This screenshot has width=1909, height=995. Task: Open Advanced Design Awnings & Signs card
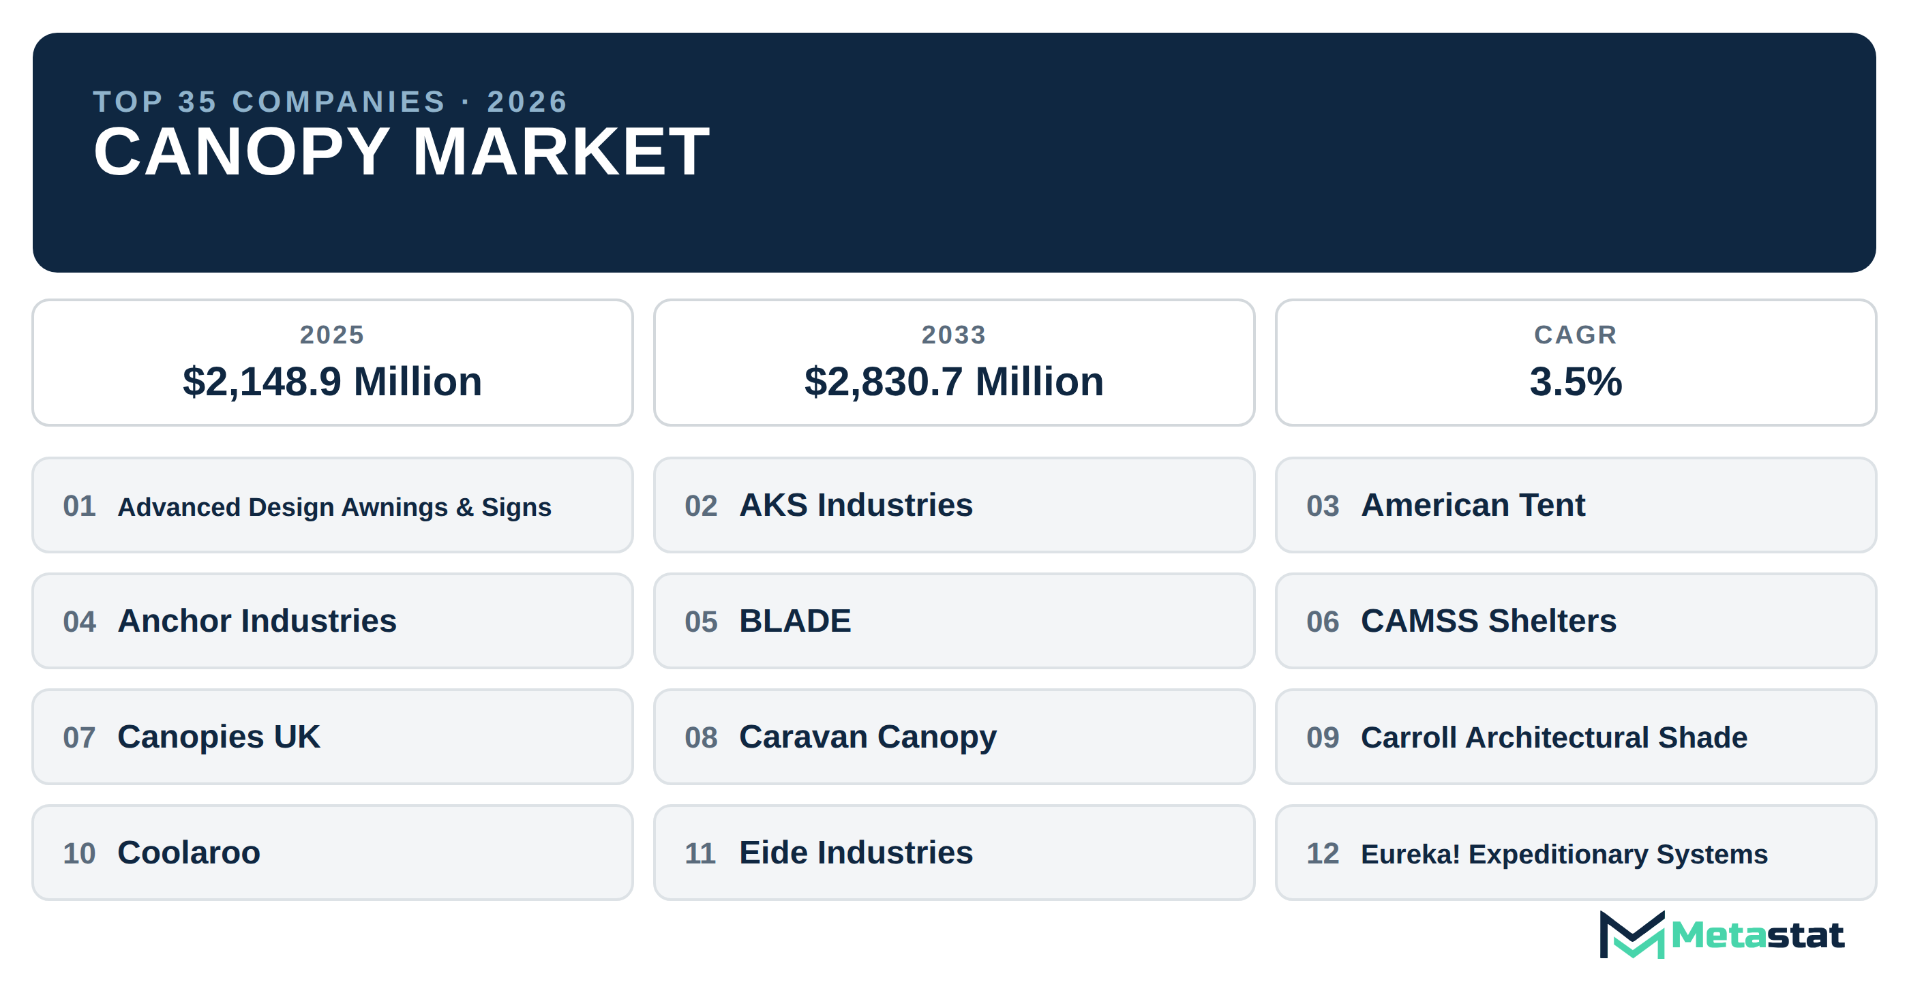[333, 505]
